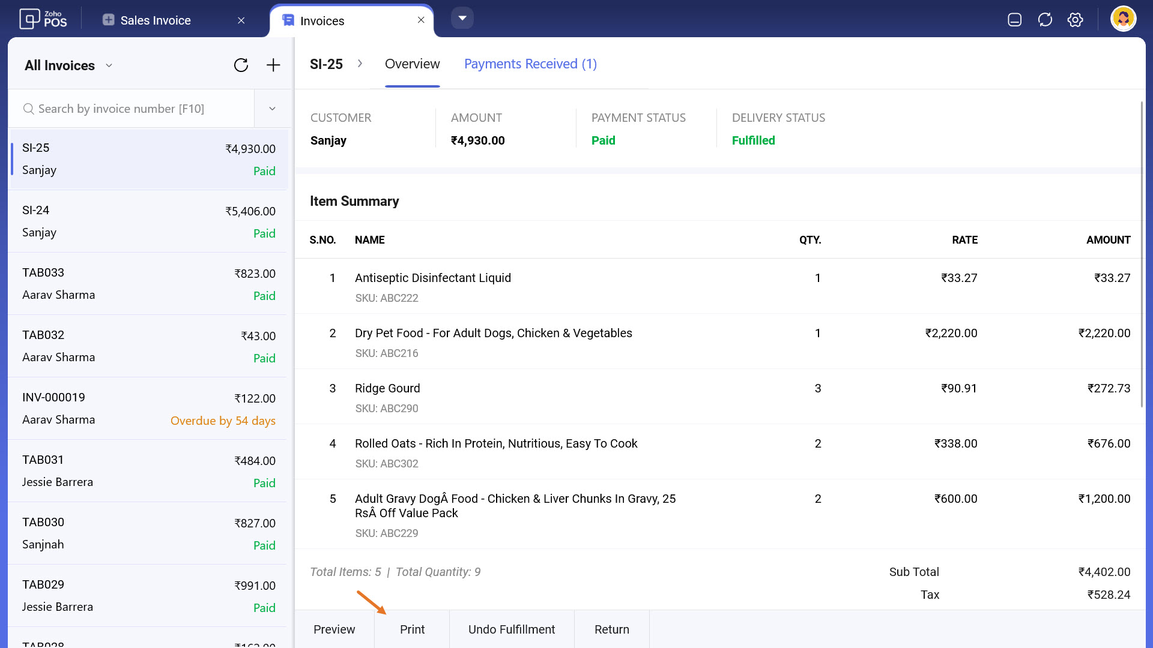The image size is (1153, 648).
Task: Click the Return button
Action: click(611, 629)
